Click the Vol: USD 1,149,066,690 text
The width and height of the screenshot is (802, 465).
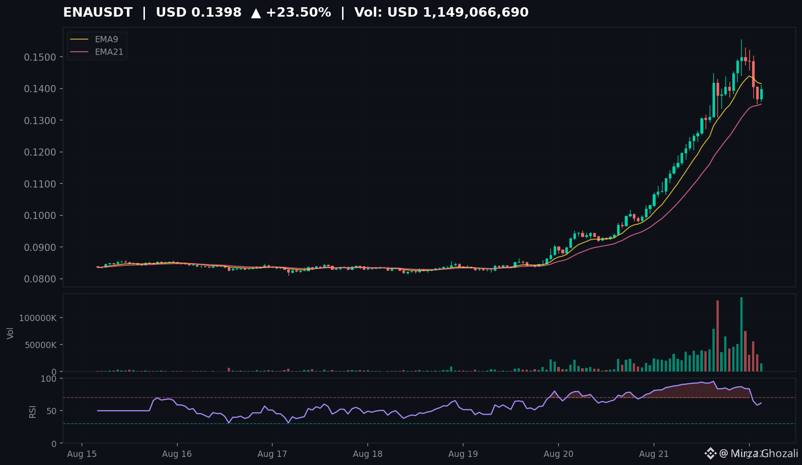[442, 13]
